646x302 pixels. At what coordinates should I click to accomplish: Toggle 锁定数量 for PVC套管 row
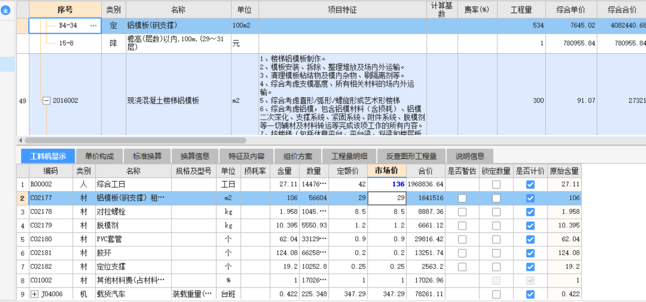496,240
